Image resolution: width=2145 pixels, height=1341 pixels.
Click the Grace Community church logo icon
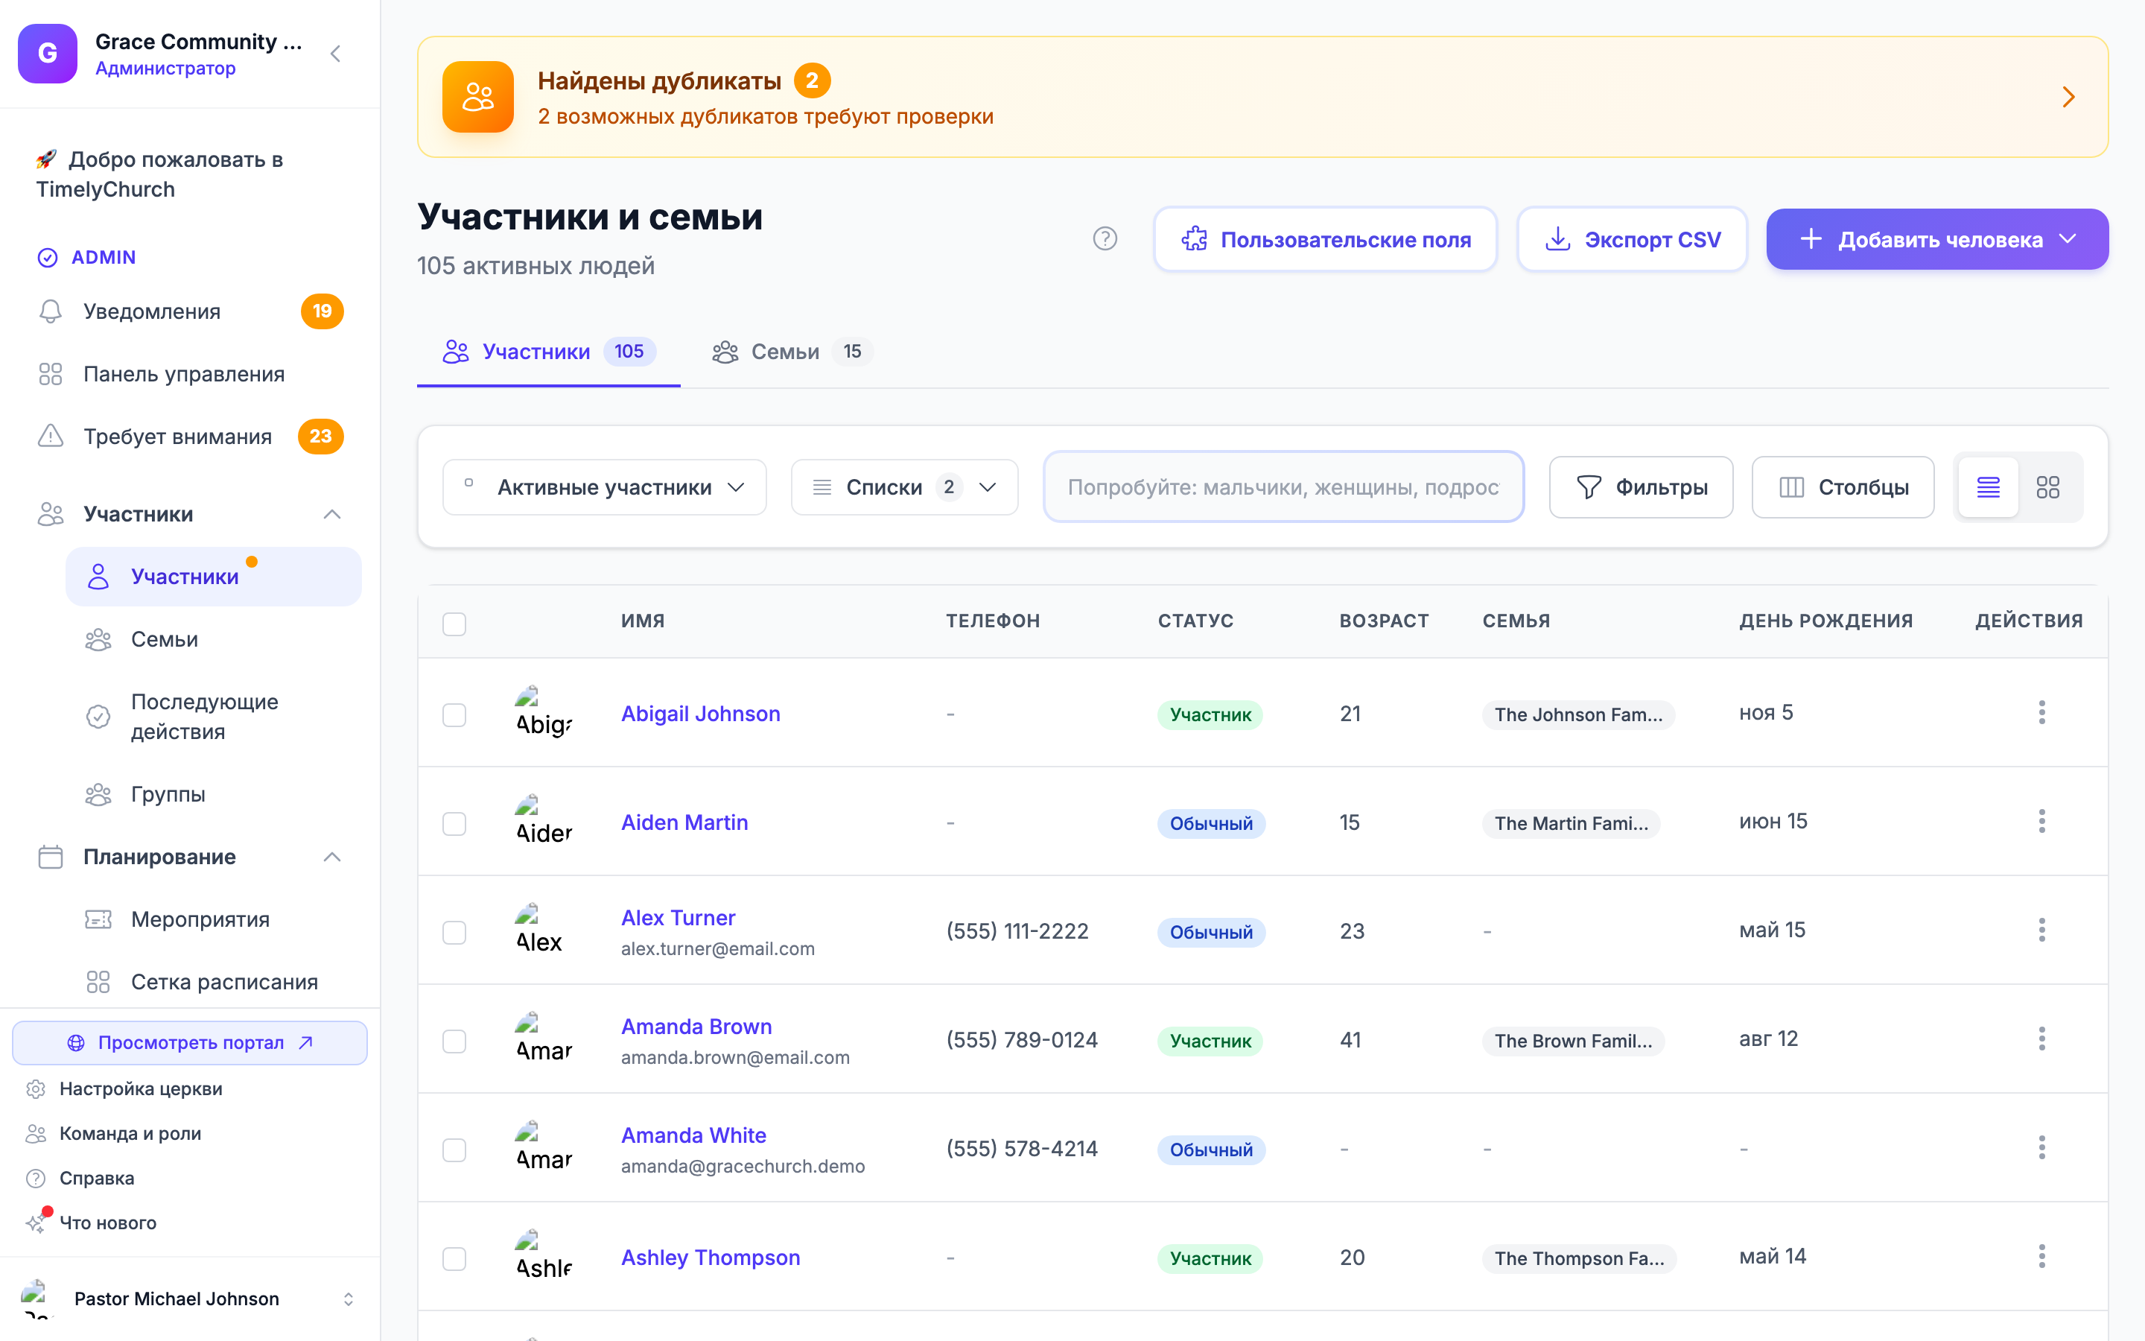coord(48,53)
